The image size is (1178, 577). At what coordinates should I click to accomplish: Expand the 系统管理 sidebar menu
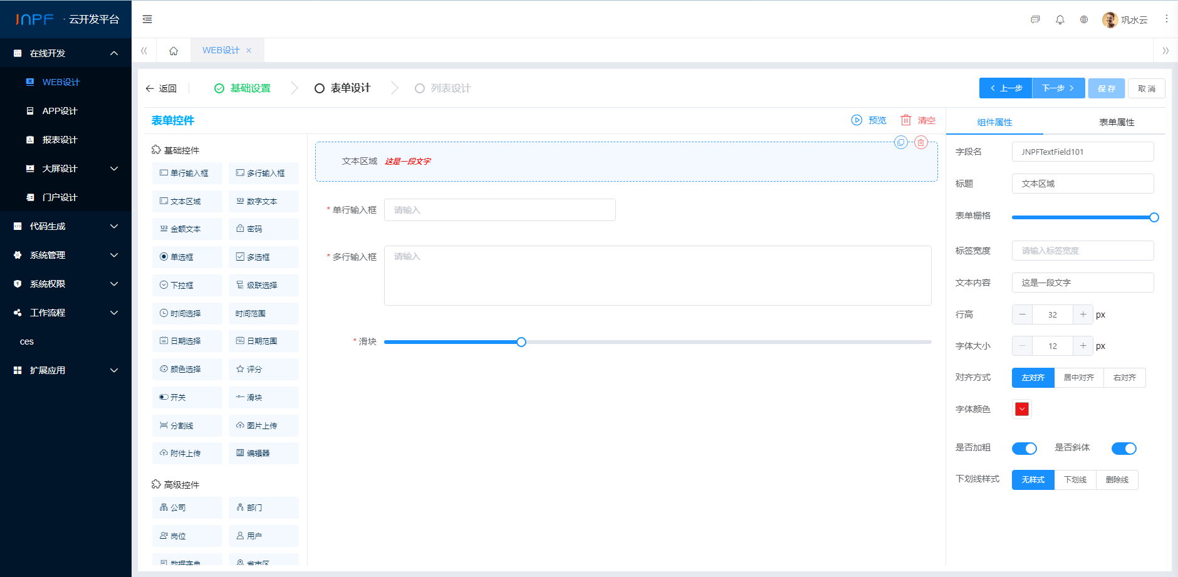[x=66, y=255]
